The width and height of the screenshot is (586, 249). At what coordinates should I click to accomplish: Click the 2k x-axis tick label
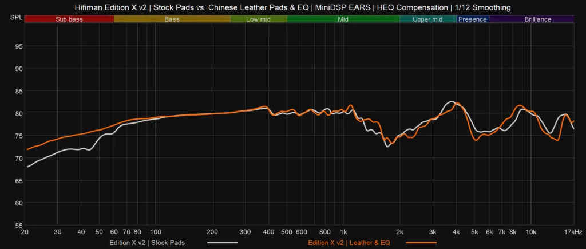click(400, 232)
